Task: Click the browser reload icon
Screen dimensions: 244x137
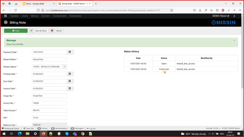Action: [15, 10]
